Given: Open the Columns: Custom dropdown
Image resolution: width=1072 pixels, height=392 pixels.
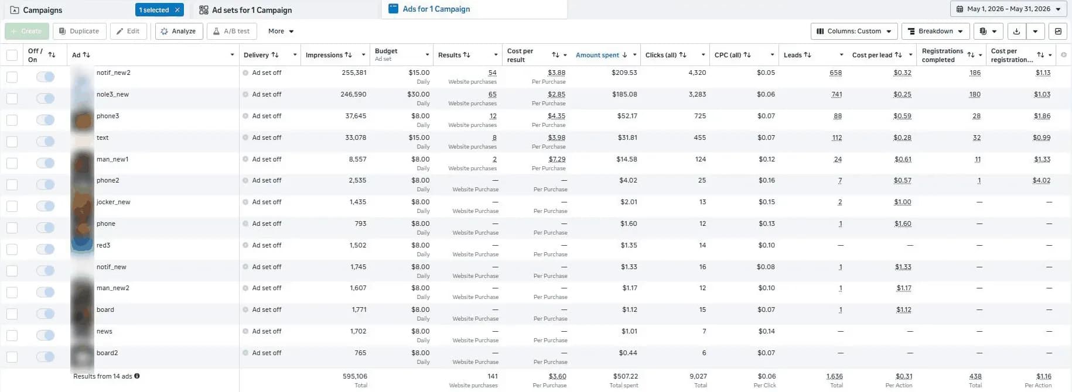Looking at the screenshot, I should tap(853, 31).
